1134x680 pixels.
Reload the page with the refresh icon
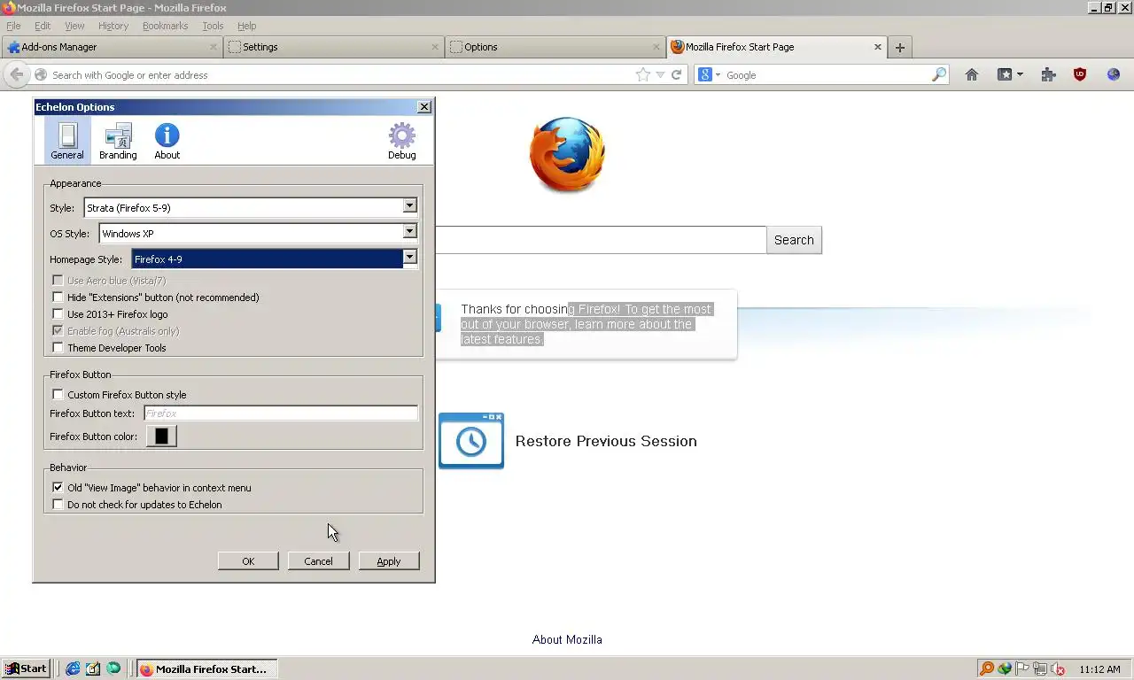point(676,75)
